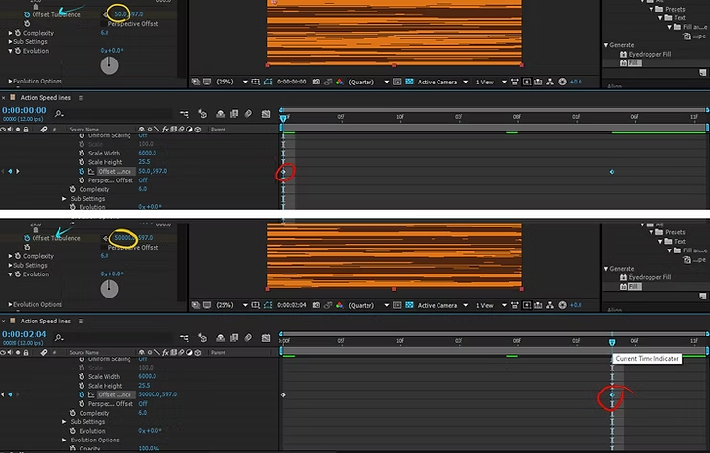Open the (Quarter) resolution dropdown beside 0:00:02:04
This screenshot has height=453, width=710.
[x=368, y=305]
